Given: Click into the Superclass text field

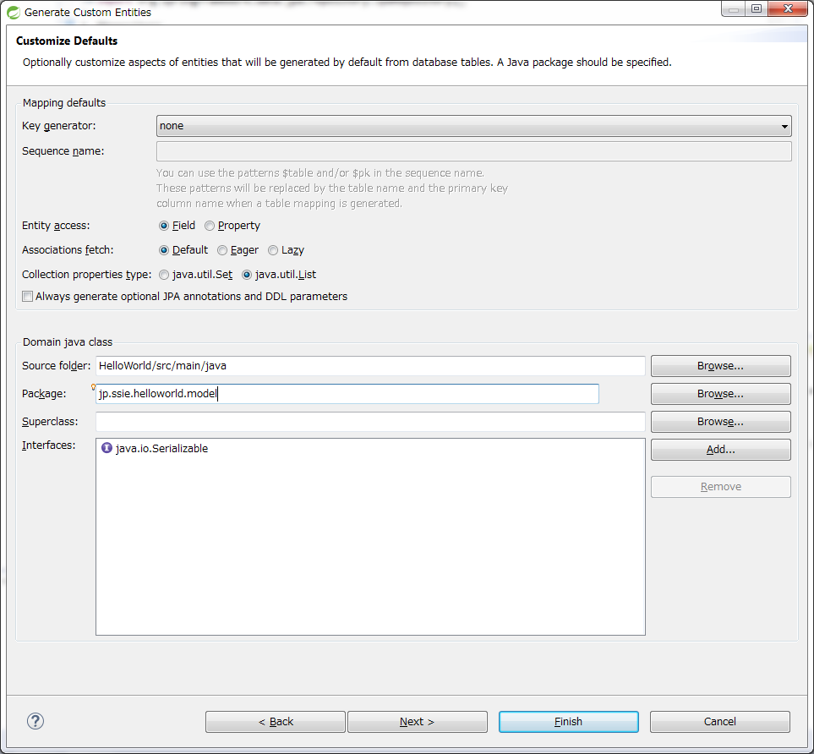Looking at the screenshot, I should tap(370, 421).
